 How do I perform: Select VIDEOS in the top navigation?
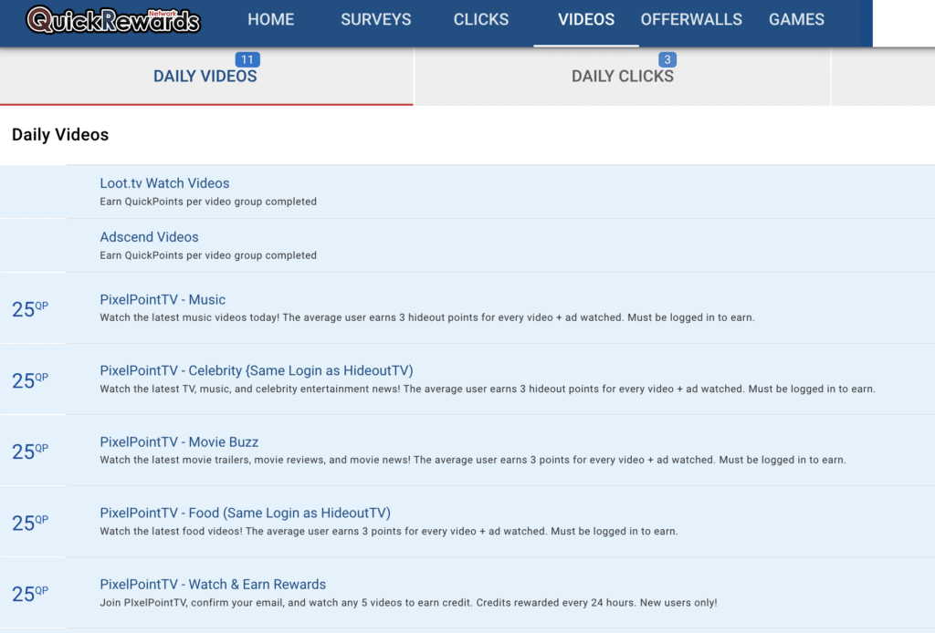(586, 19)
